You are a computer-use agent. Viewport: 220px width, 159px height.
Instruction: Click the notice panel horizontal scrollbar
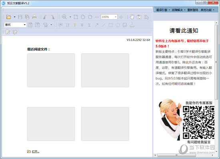pos(176,155)
